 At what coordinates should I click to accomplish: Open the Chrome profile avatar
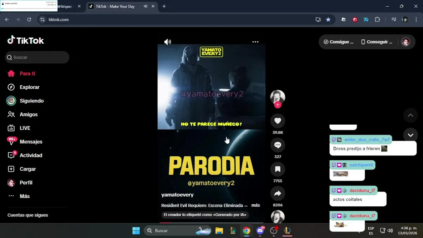coord(405,20)
